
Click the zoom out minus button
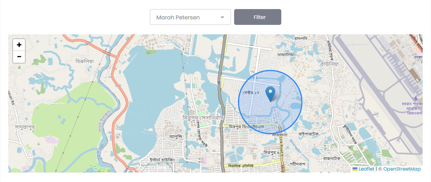click(x=19, y=57)
